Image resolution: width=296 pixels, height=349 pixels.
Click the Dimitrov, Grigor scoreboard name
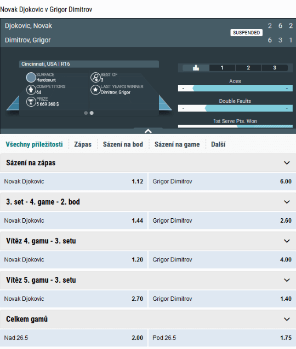[x=27, y=40]
